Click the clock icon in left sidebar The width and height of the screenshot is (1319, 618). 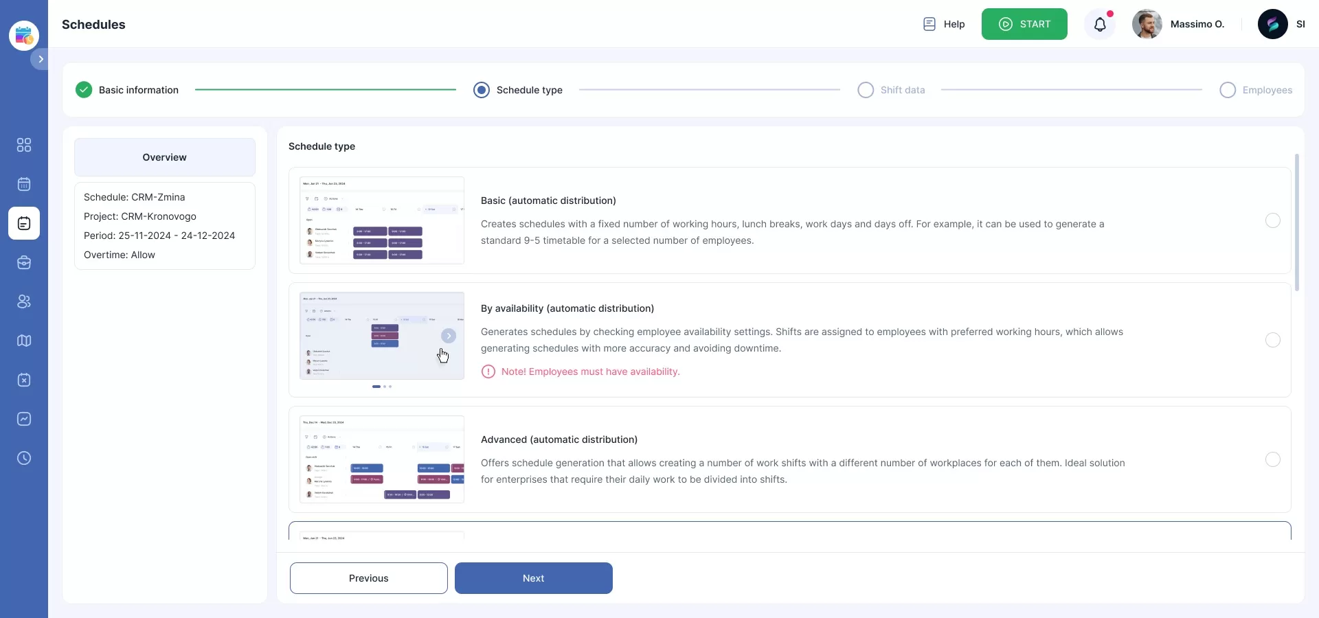(x=24, y=458)
